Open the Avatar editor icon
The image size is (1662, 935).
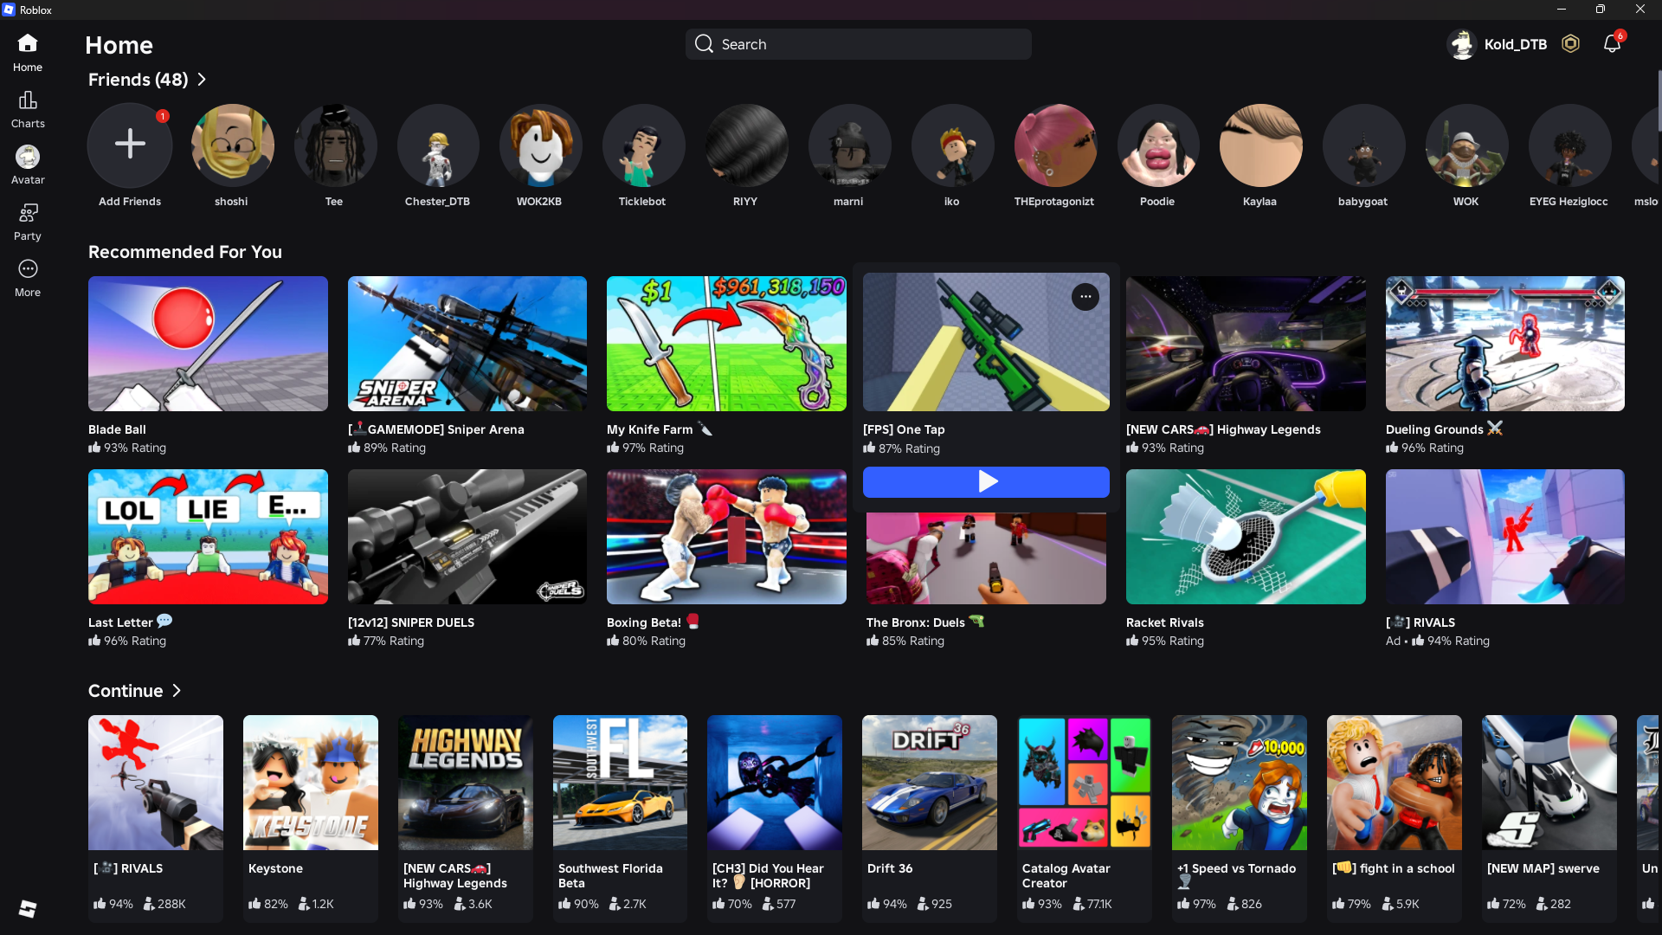point(28,157)
